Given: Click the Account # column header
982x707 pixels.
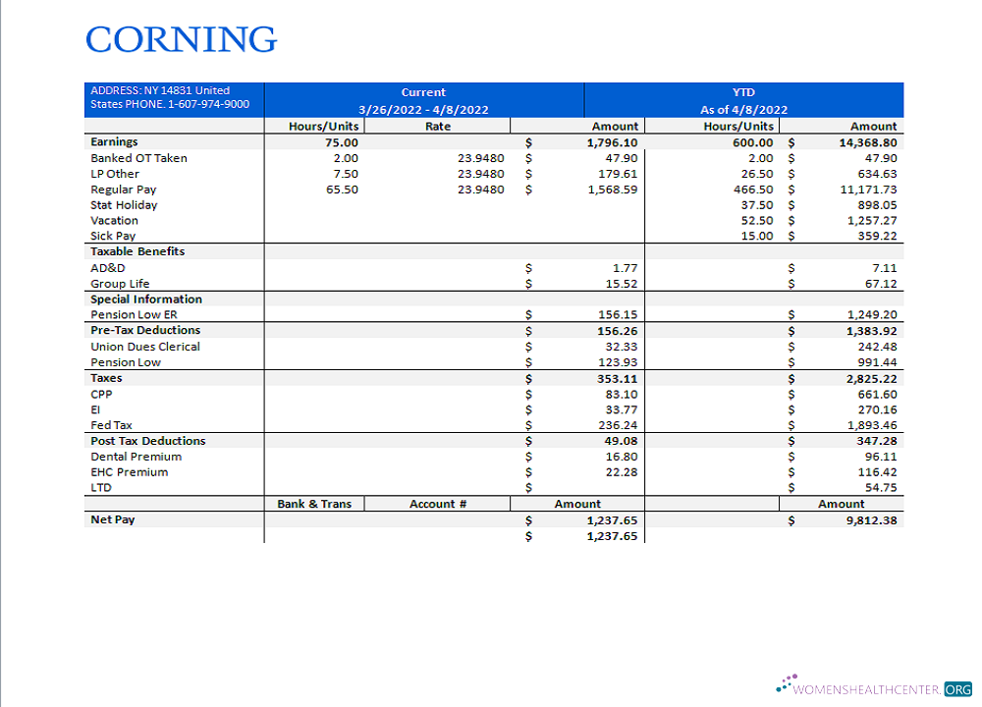Looking at the screenshot, I should (x=437, y=504).
